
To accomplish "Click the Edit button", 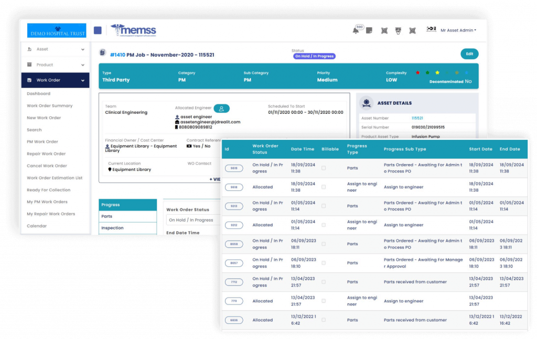I will point(469,54).
